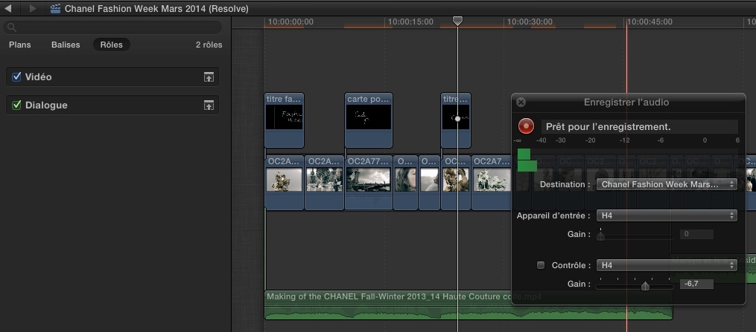
Task: Close the Enregistrer l'audio panel
Action: coord(521,102)
